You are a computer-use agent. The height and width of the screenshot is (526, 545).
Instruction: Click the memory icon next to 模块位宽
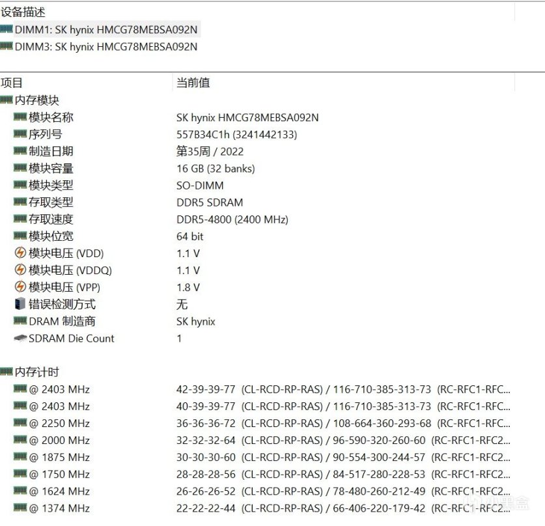[x=20, y=236]
